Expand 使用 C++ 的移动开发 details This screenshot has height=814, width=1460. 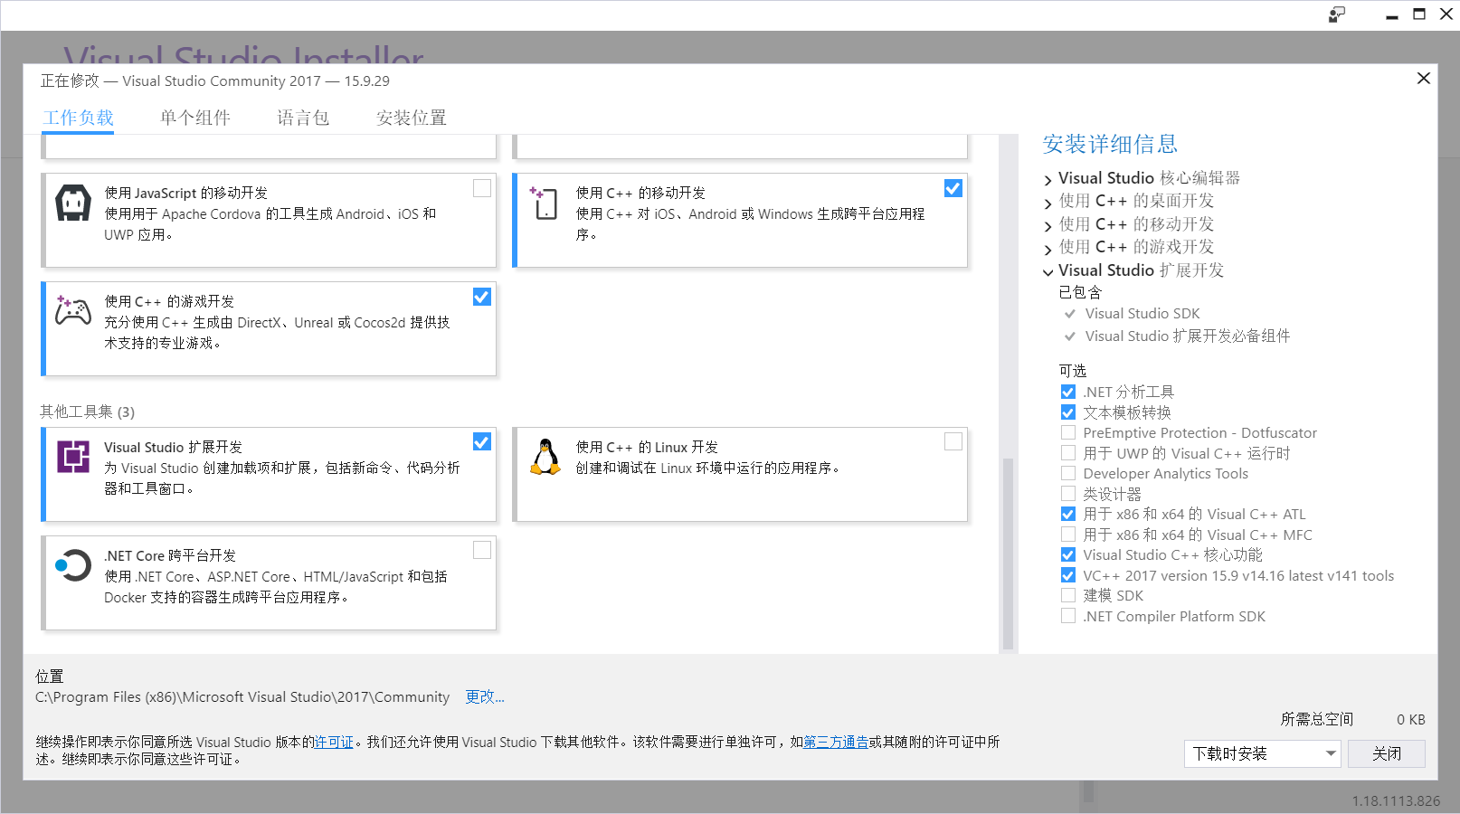click(1048, 226)
